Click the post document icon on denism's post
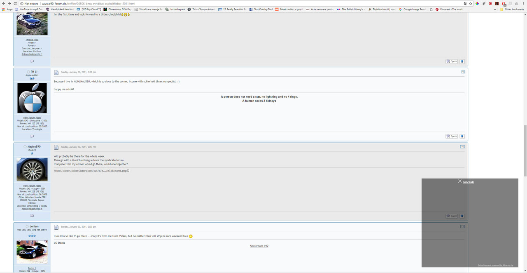This screenshot has width=527, height=273. tap(56, 227)
